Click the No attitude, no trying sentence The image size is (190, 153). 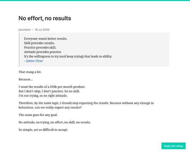[55, 122]
